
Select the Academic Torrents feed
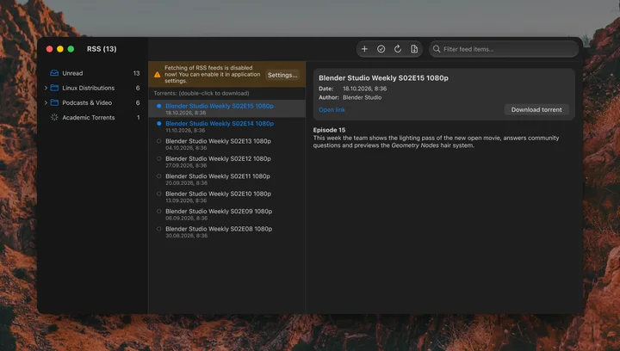click(92, 117)
